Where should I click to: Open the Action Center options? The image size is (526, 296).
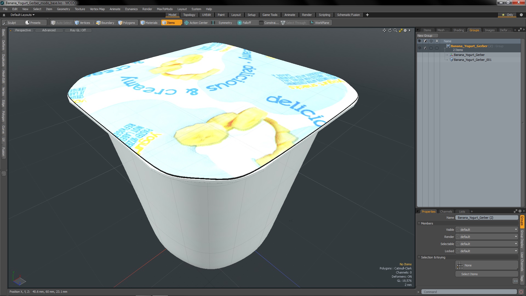(x=196, y=23)
